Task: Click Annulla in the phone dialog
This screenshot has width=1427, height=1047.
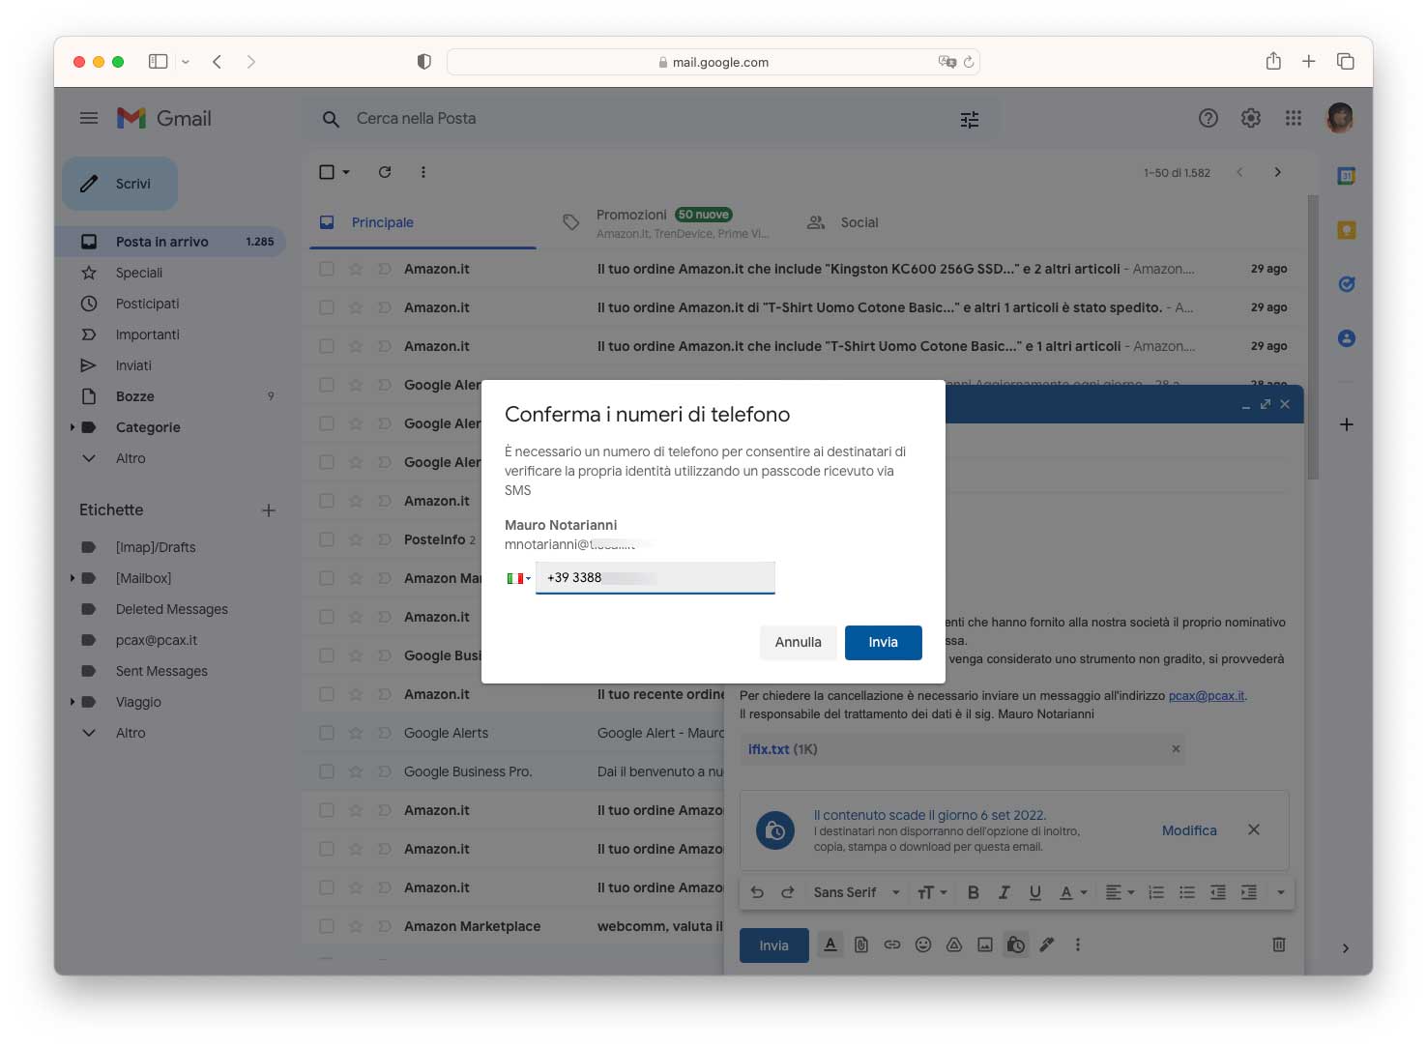Action: click(798, 642)
